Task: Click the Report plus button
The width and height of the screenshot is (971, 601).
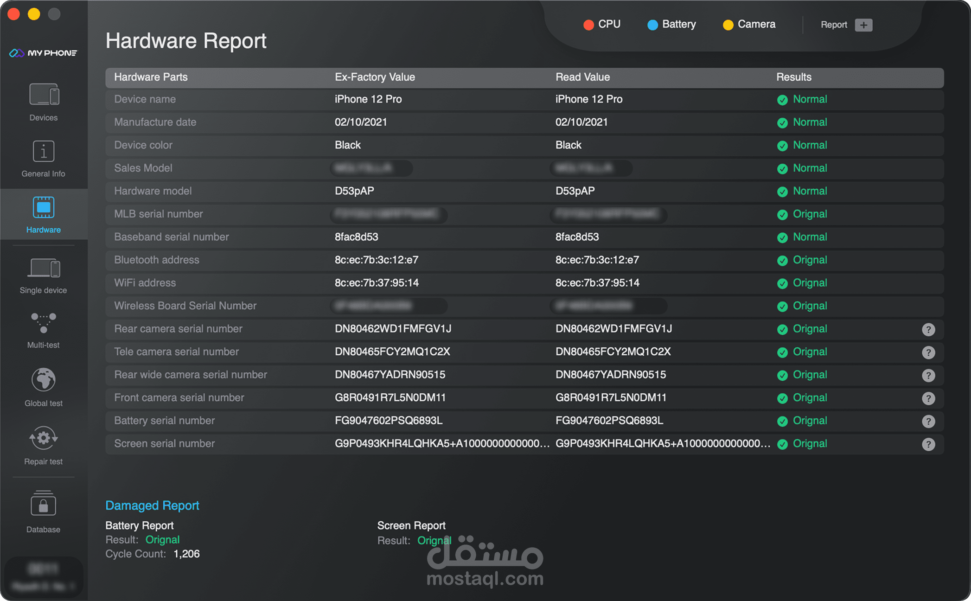Action: coord(863,25)
